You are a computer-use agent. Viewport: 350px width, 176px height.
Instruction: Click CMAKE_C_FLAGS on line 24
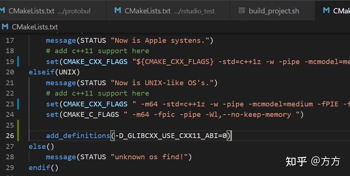coord(92,115)
